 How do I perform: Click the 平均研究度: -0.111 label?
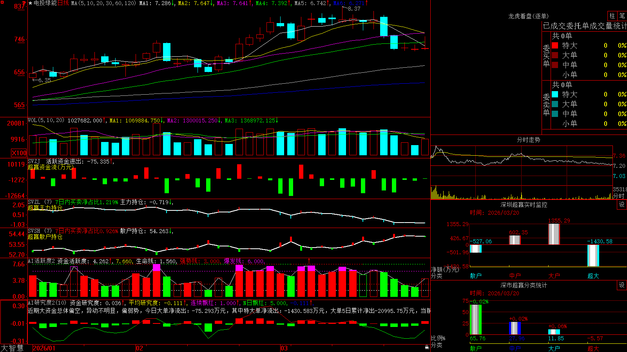click(x=156, y=303)
